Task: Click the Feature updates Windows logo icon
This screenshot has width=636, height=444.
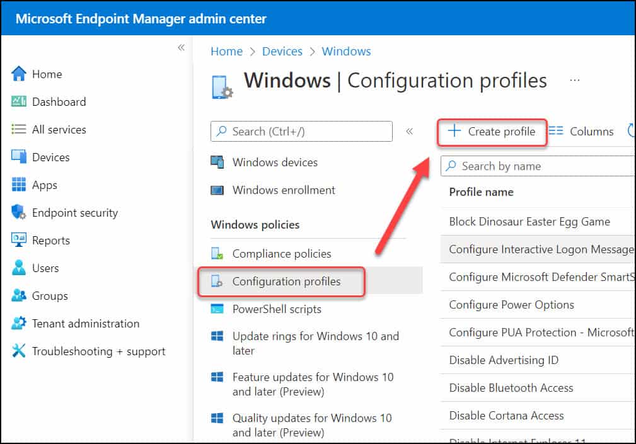Action: [217, 377]
